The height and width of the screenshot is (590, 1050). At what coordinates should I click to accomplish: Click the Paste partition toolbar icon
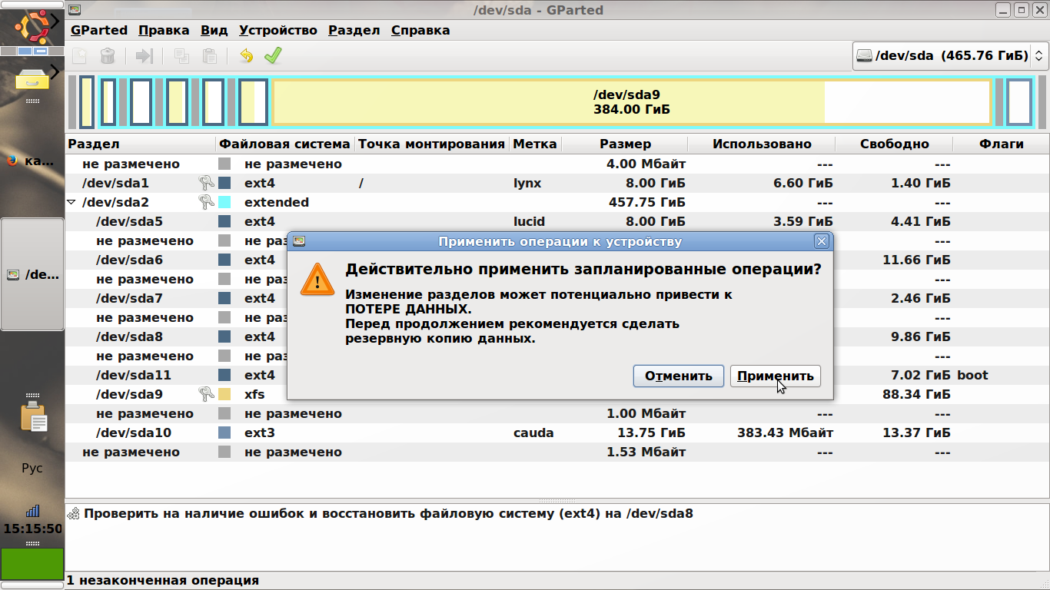tap(209, 56)
